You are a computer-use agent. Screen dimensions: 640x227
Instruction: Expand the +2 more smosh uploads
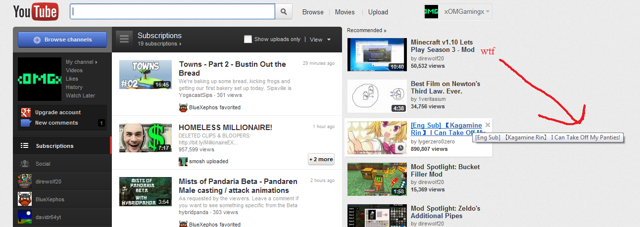pos(321,159)
